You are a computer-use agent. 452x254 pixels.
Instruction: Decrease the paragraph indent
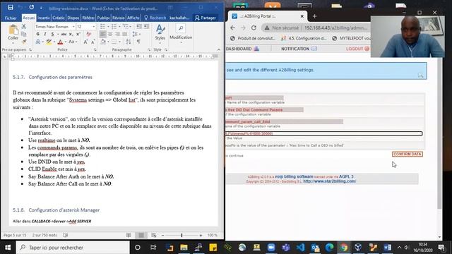click(139, 27)
